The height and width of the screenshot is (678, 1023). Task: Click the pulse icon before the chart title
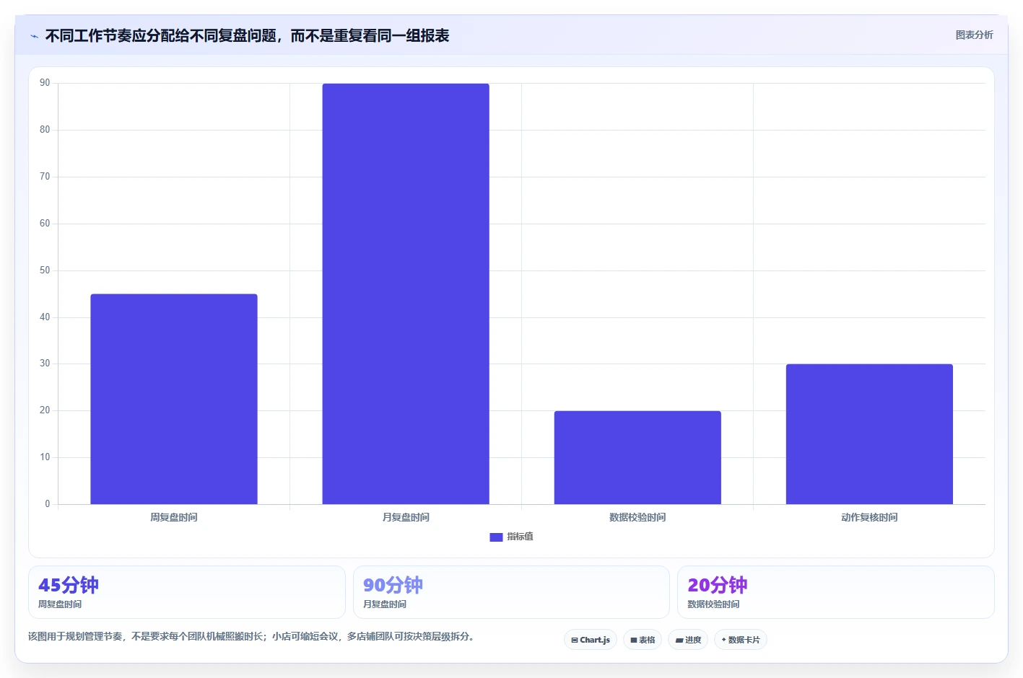point(34,36)
